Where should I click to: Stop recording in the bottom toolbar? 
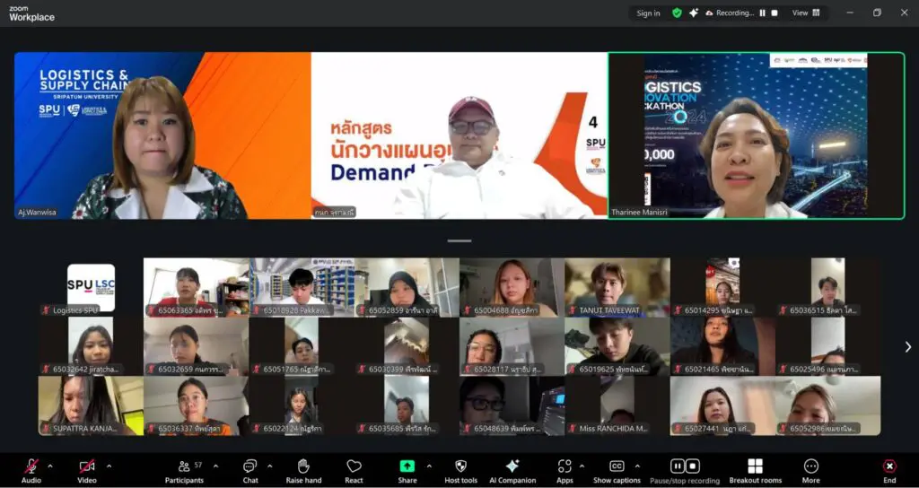[692, 466]
